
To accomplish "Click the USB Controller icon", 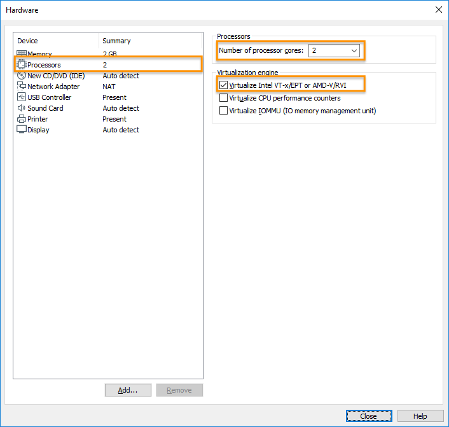I will [x=22, y=97].
